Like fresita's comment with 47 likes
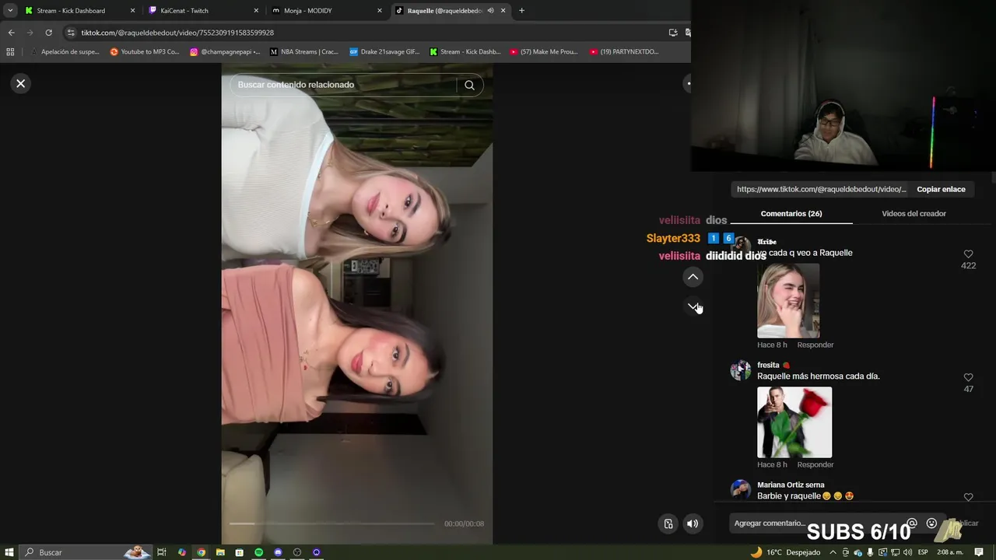The width and height of the screenshot is (996, 560). [x=968, y=377]
